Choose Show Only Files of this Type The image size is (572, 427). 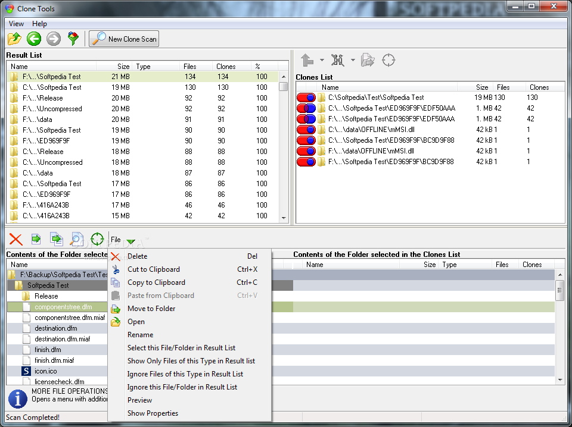[x=189, y=361]
